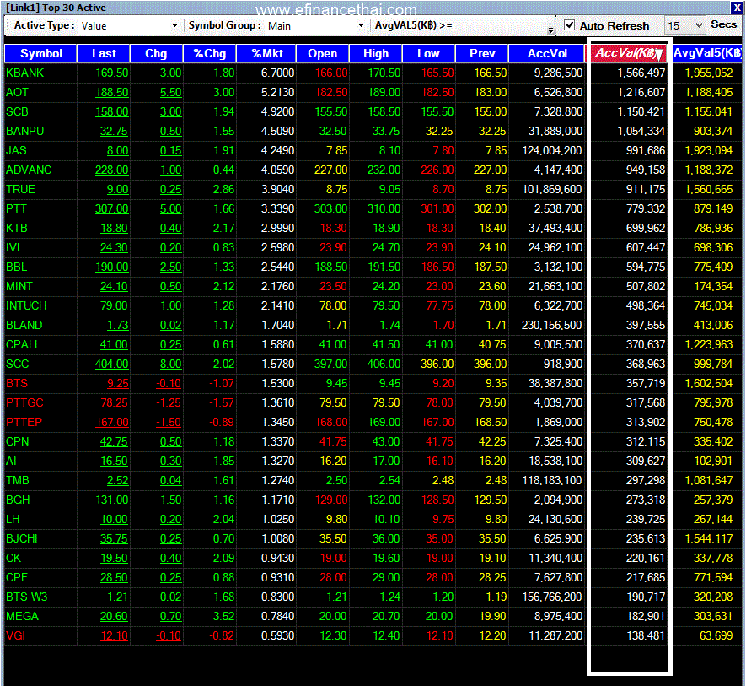Screen dimensions: 746x686
Task: Click CK last price 19.50
Action: point(114,559)
